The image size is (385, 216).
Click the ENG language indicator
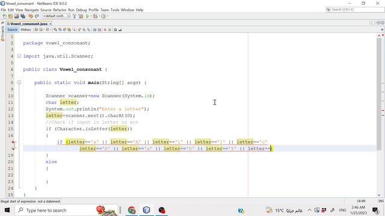[x=342, y=210]
